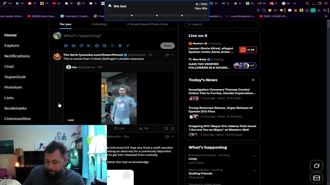Click the X Search box

tap(222, 24)
